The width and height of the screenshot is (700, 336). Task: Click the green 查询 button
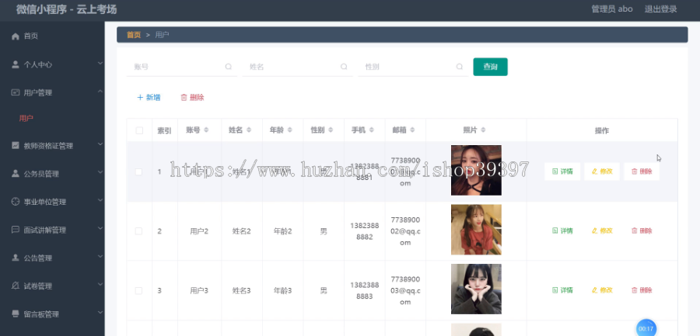pos(490,67)
